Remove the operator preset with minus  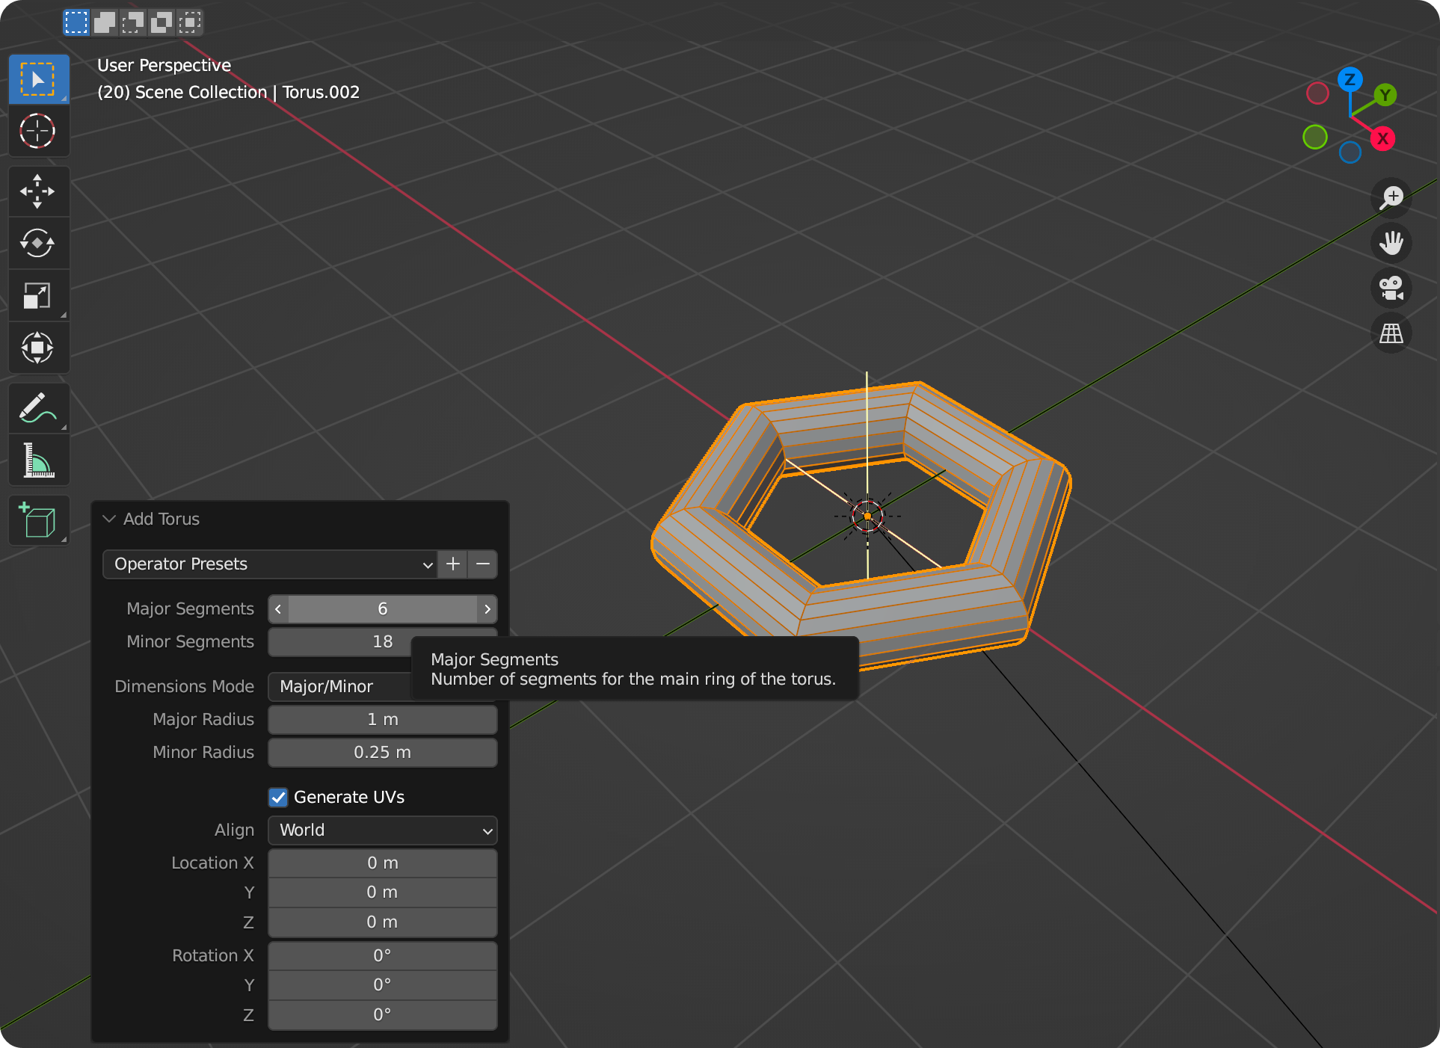click(483, 564)
